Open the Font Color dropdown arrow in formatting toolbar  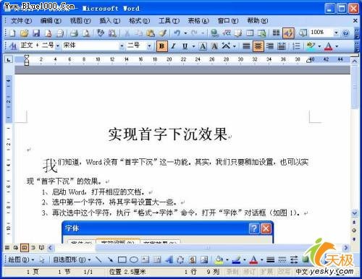[337, 46]
